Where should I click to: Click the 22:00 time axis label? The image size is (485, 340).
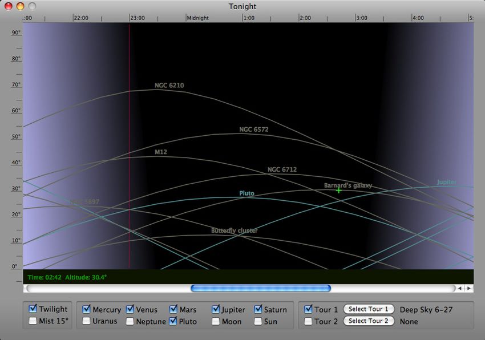(x=81, y=18)
